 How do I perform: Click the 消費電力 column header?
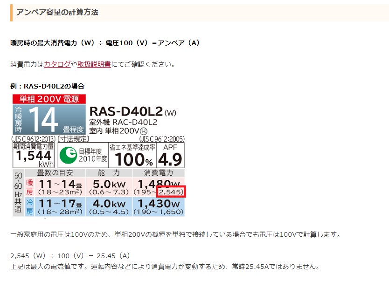(159, 173)
